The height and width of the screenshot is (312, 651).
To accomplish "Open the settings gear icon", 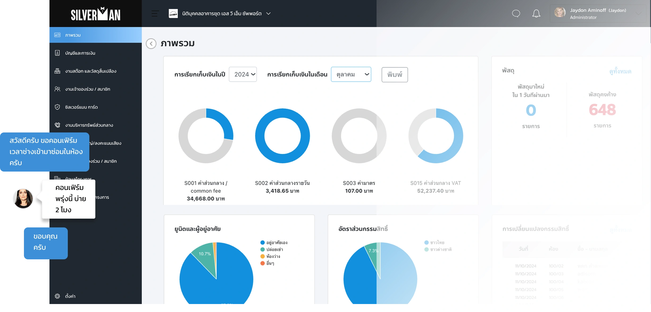I will pyautogui.click(x=57, y=296).
